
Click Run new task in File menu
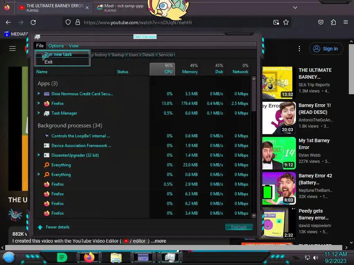(x=62, y=54)
